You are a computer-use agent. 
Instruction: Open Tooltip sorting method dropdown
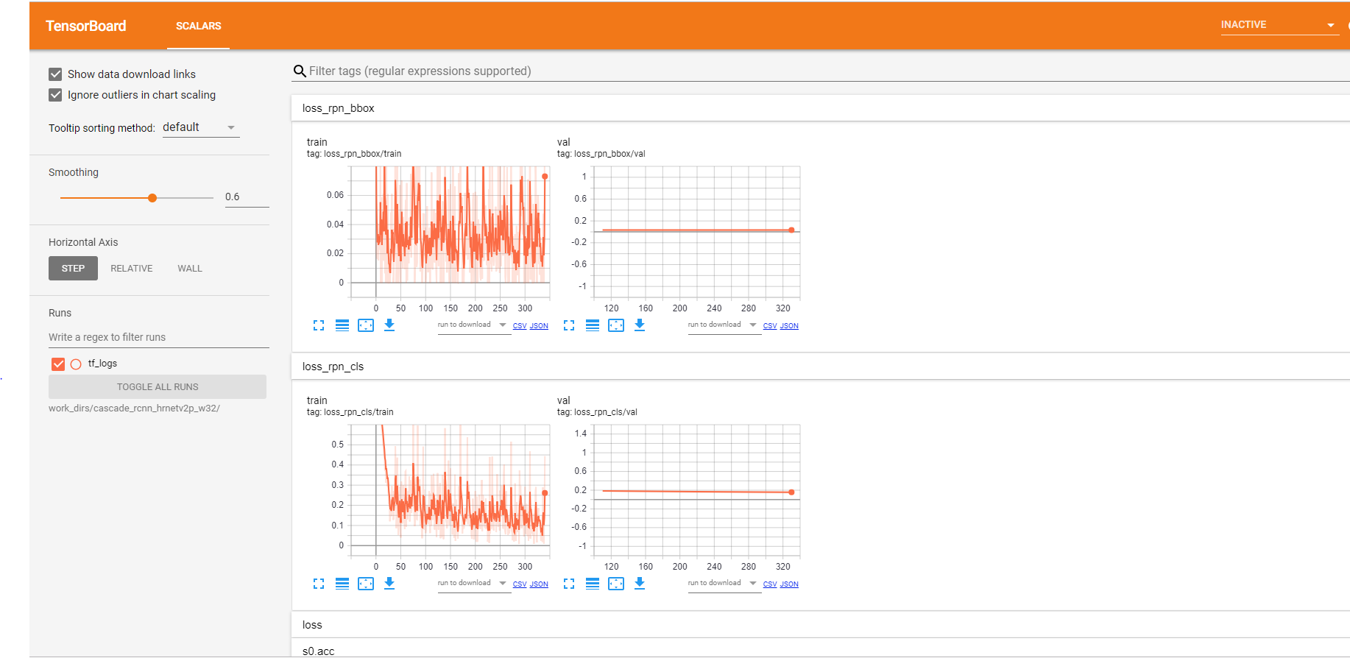[201, 127]
